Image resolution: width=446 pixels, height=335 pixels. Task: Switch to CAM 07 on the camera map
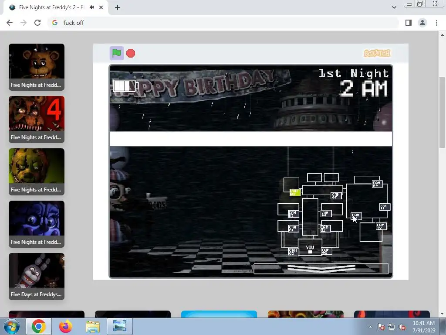point(336,195)
